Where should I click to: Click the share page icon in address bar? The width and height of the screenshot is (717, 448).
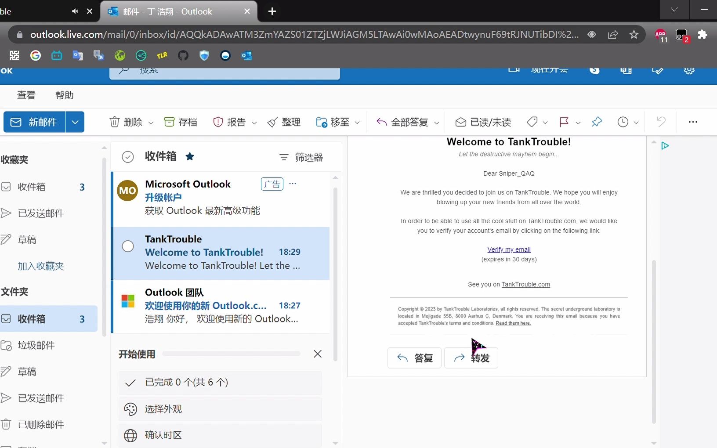click(x=613, y=34)
